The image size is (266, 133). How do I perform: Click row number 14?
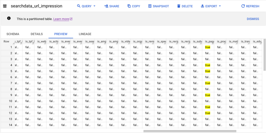tap(10, 125)
